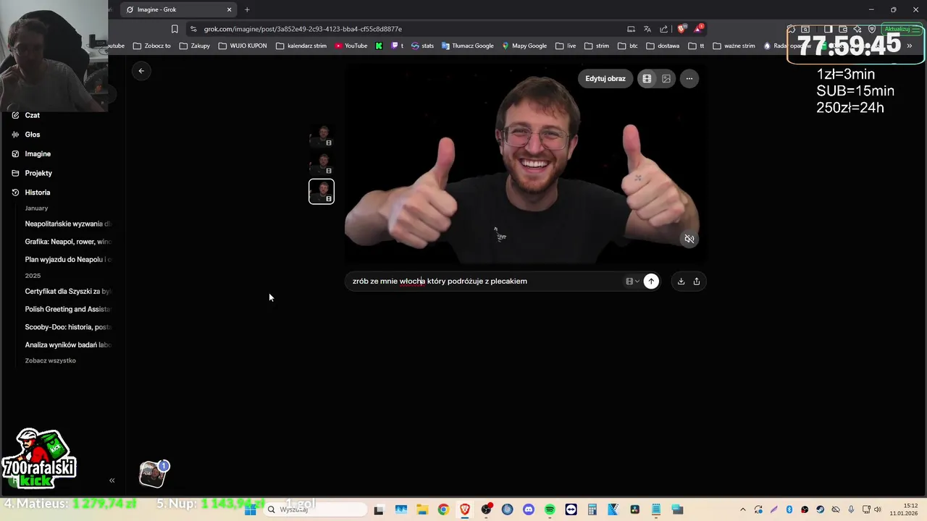The width and height of the screenshot is (927, 521).
Task: Open the Zakupy bookmark folder
Action: [x=195, y=46]
